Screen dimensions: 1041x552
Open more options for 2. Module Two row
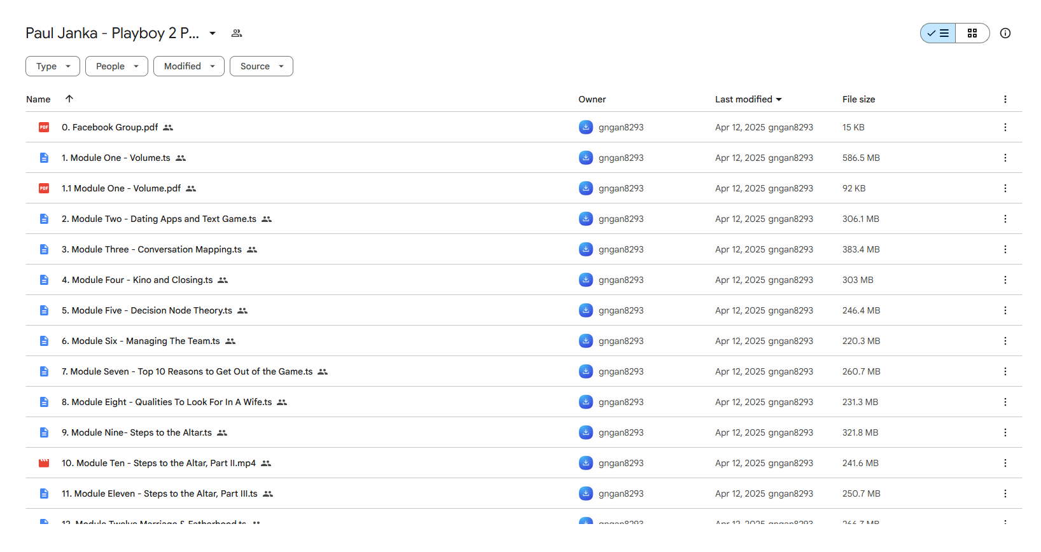click(x=1005, y=219)
